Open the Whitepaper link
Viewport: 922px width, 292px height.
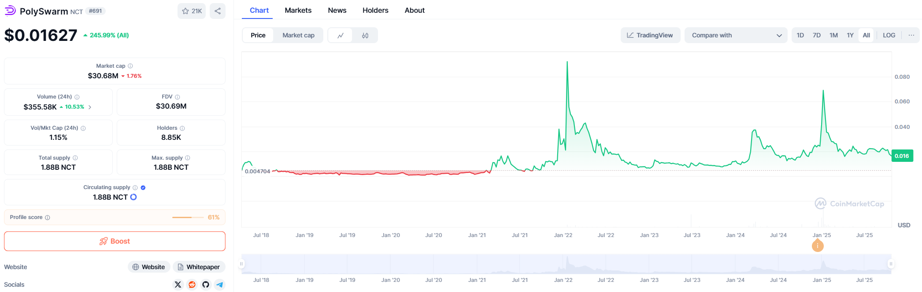pos(199,267)
